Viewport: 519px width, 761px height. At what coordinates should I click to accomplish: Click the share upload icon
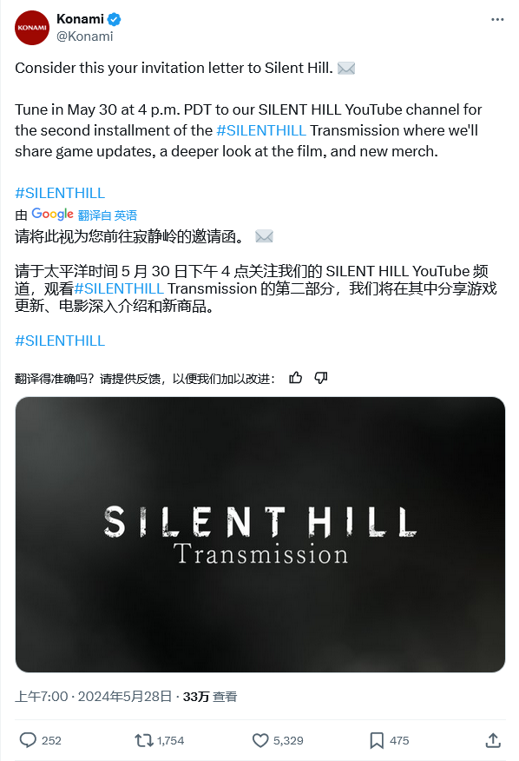tap(493, 740)
